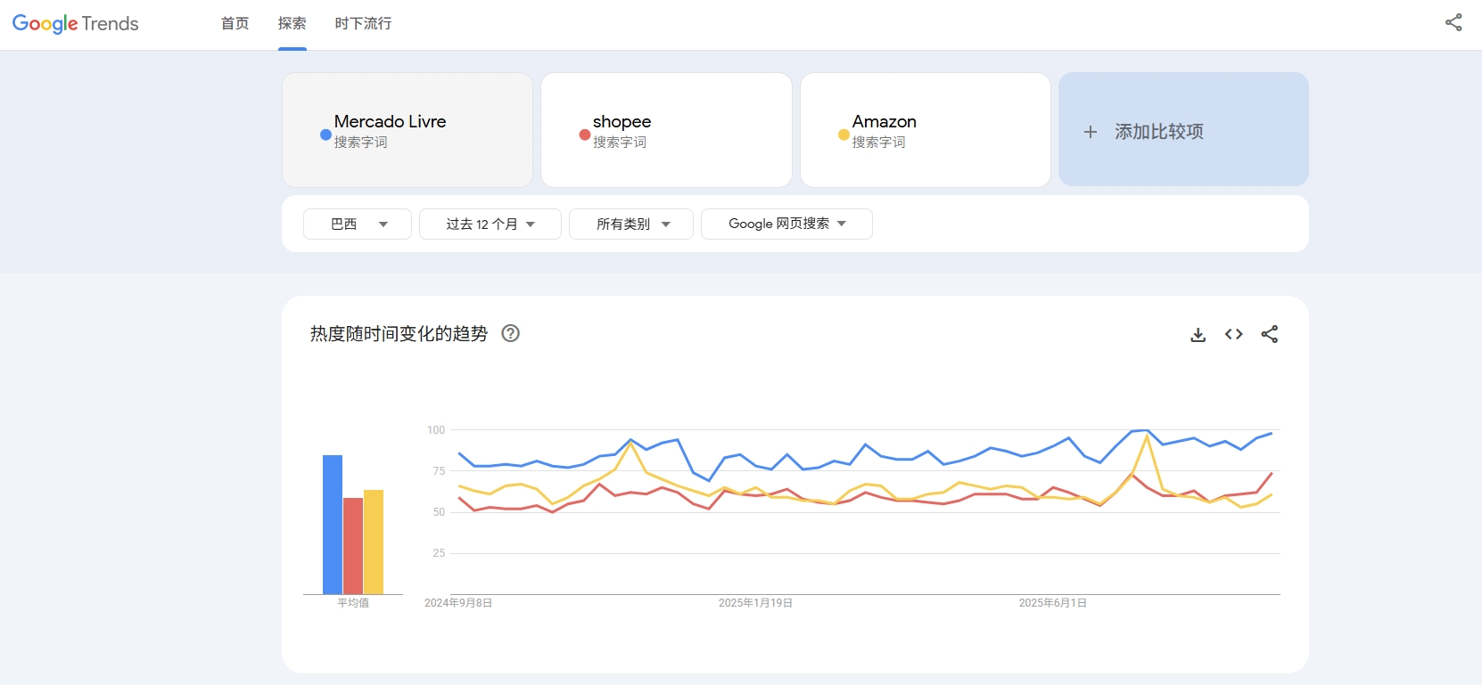The height and width of the screenshot is (685, 1482).
Task: Open the 巴西 region dropdown
Action: coord(358,224)
